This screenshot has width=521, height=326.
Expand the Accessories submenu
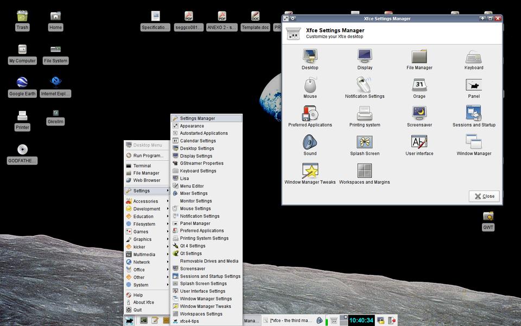(145, 201)
